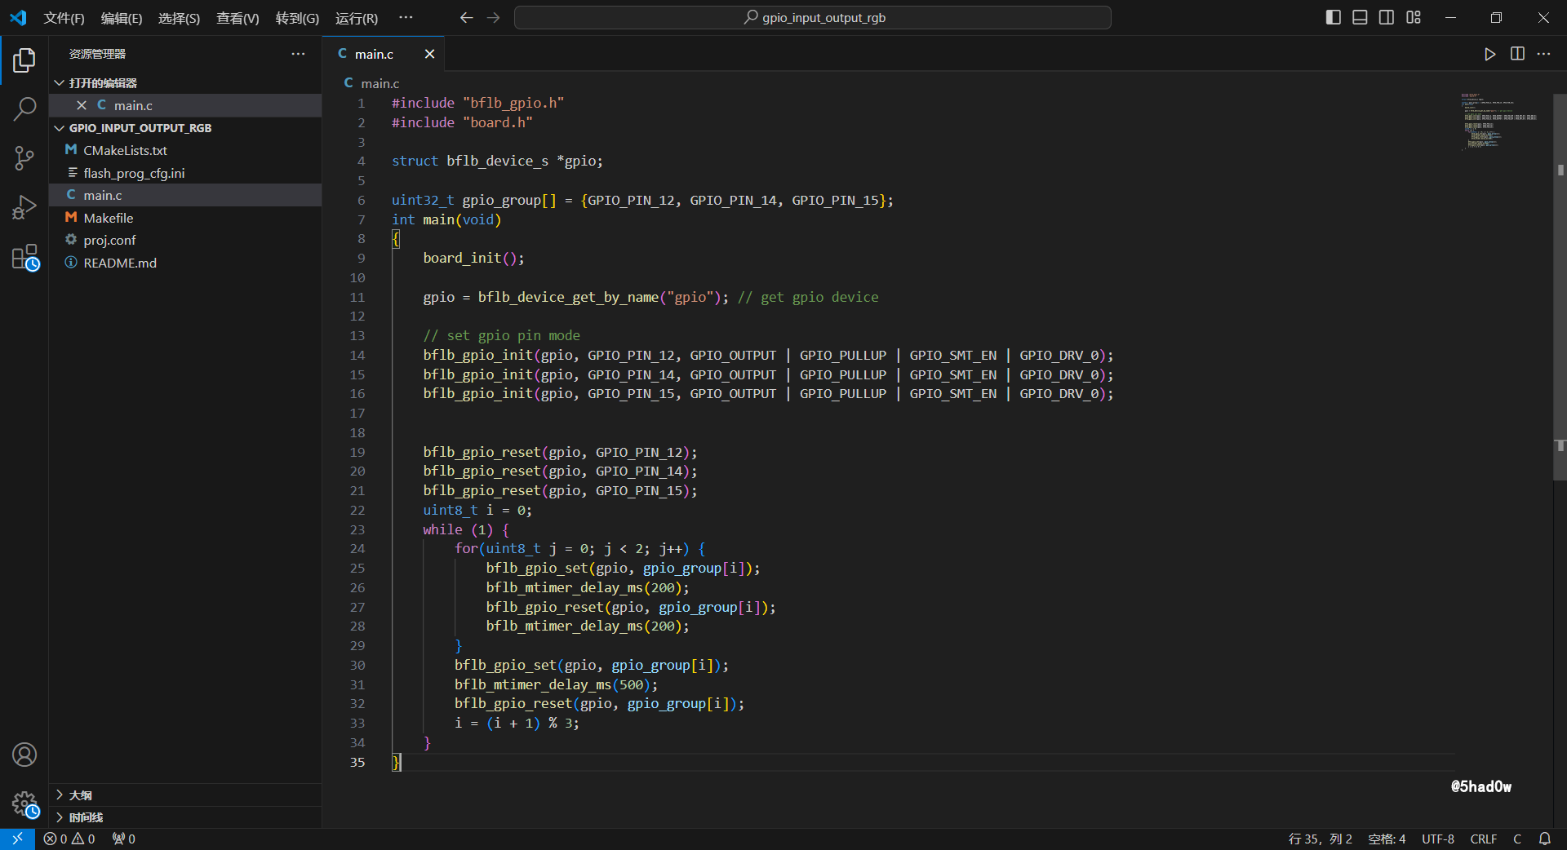Toggle the bottom panel visibility
Viewport: 1567px width, 850px height.
click(x=1360, y=17)
